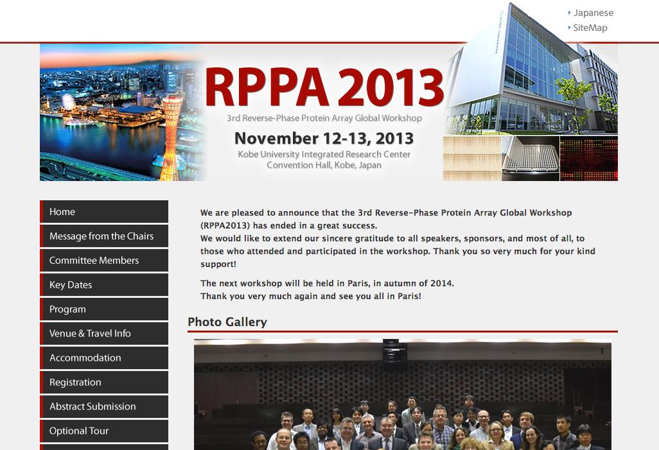Click the arrow bullet beside SiteMap
The image size is (659, 450).
tap(570, 28)
